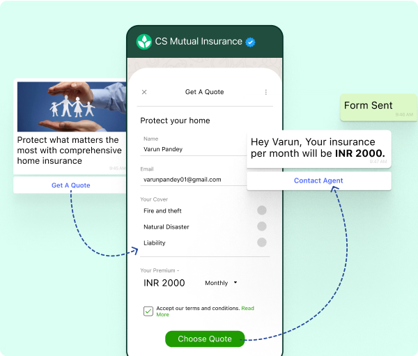This screenshot has width=418, height=356.
Task: Toggle the accept terms and conditions checkbox
Action: pos(148,311)
